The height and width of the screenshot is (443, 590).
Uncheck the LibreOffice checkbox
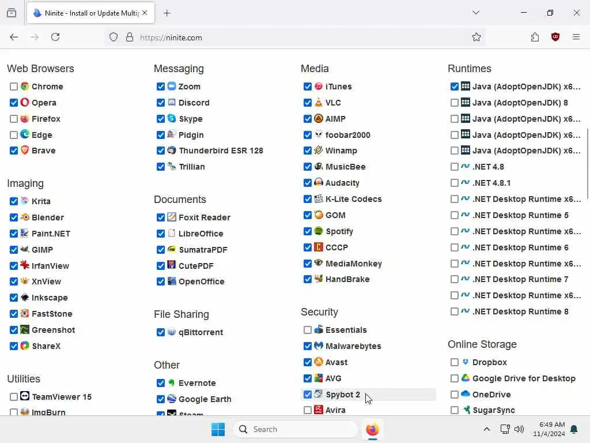click(161, 234)
